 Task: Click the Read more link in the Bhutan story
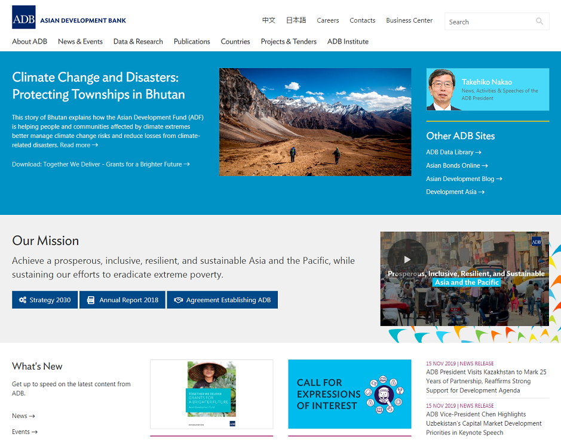coord(79,145)
